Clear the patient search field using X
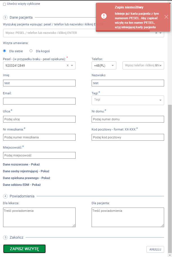This screenshot has width=172, height=257. tap(156, 33)
